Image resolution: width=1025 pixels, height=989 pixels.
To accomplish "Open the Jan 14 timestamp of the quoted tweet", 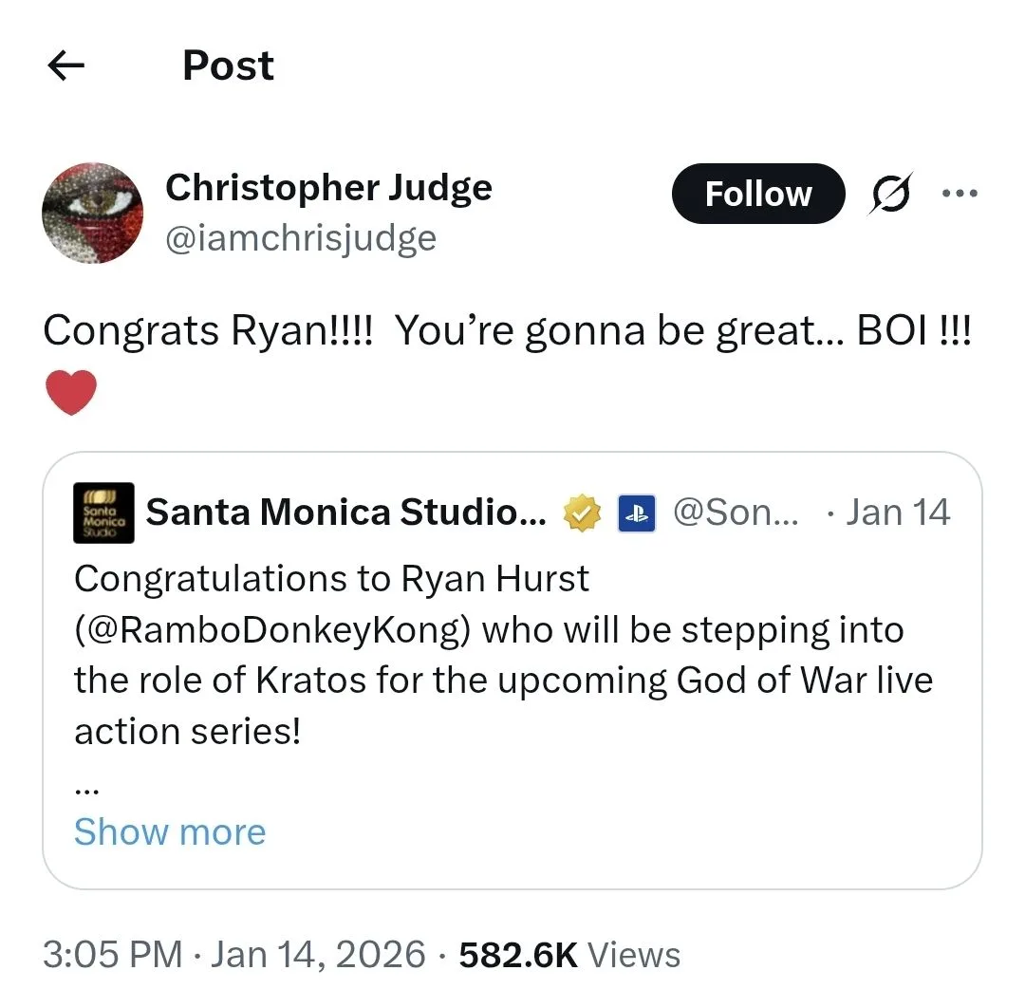I will [898, 513].
